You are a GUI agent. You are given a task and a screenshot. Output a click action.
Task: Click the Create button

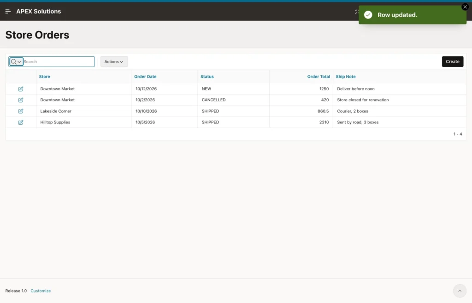[x=453, y=62]
